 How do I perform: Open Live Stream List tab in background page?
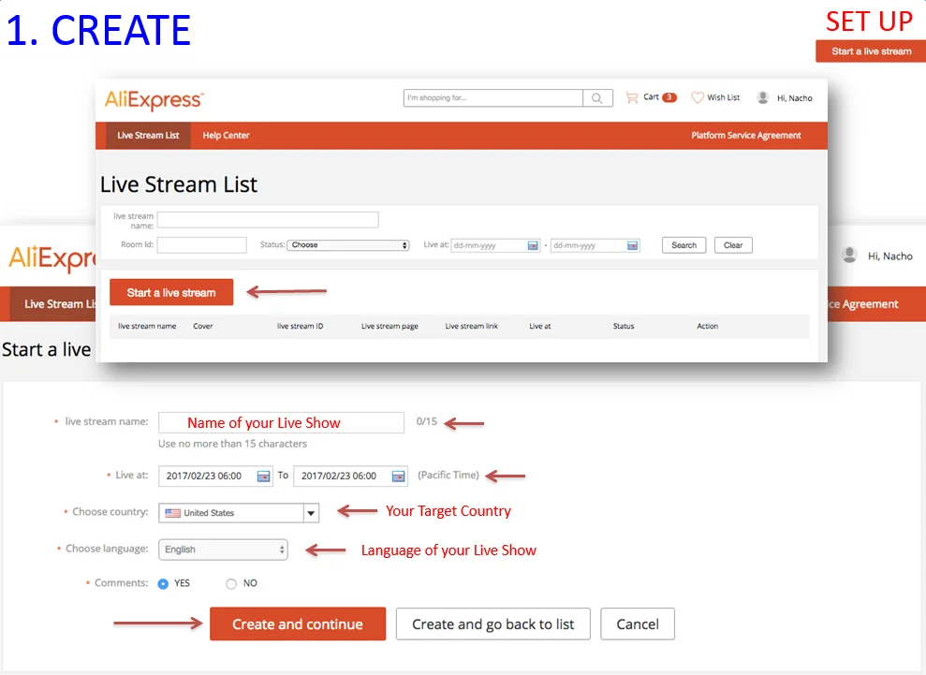[x=53, y=304]
